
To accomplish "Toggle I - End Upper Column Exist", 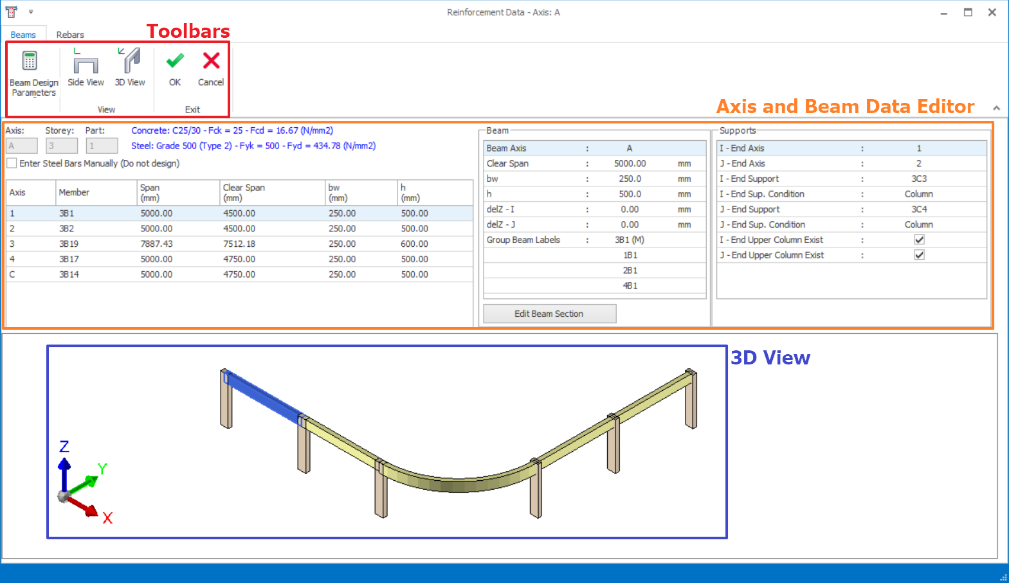I will point(919,240).
